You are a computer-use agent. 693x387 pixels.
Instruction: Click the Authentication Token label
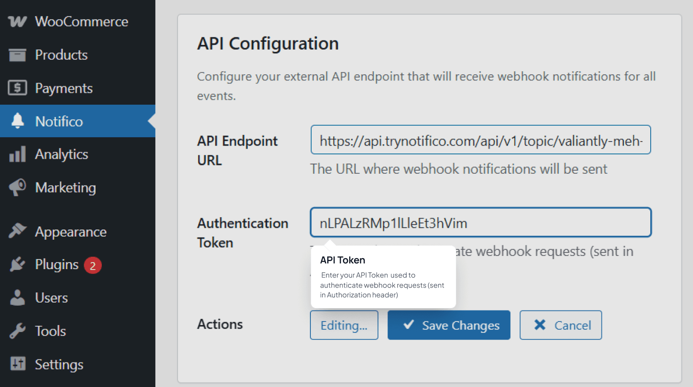242,233
